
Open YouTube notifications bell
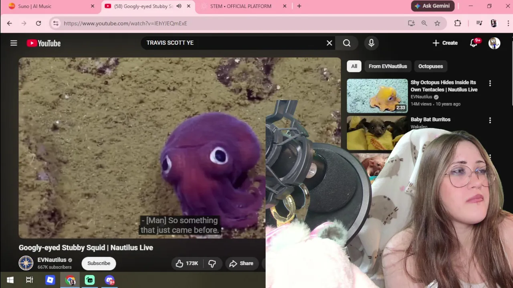click(x=474, y=43)
